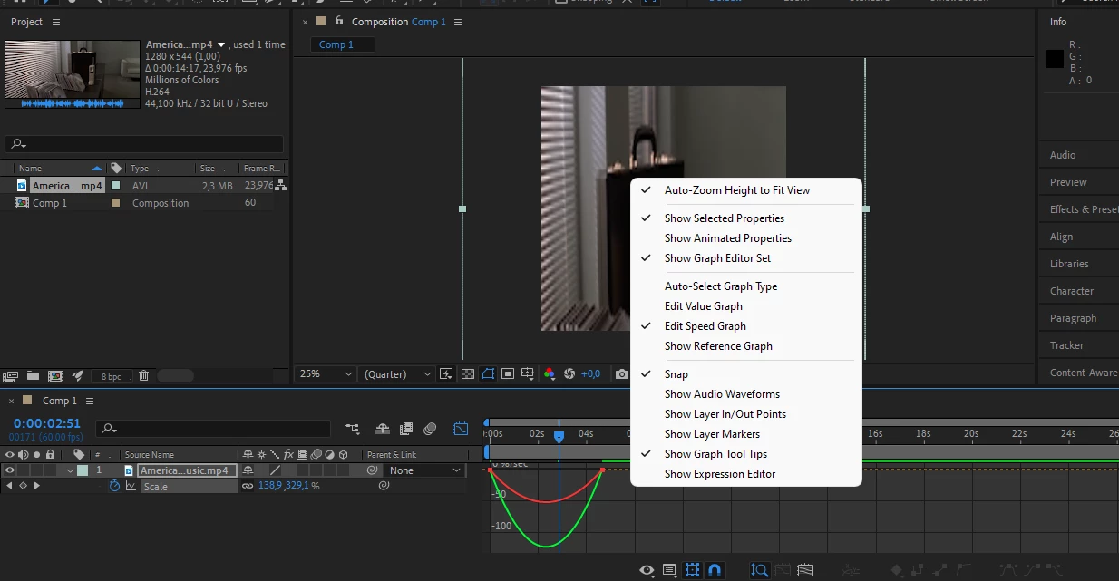
Task: Collapse the America...usic.mp4 layer properties
Action: click(x=70, y=471)
